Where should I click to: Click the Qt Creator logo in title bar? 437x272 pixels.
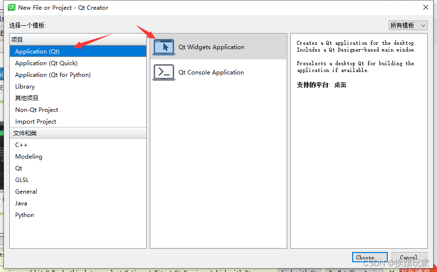(12, 7)
